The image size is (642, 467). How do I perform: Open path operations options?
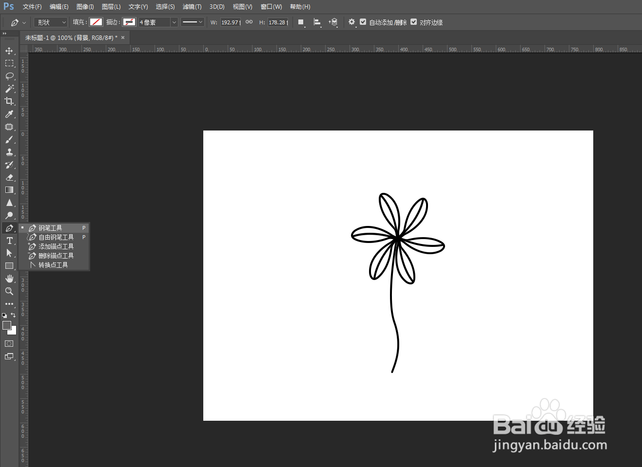pyautogui.click(x=301, y=22)
